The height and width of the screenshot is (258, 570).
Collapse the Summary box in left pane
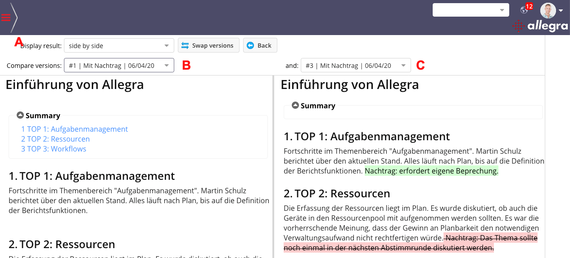coord(20,115)
